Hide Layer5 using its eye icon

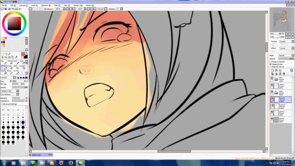(x=272, y=98)
